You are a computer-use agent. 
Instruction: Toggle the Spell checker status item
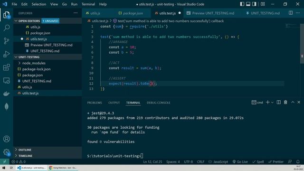coord(258,161)
